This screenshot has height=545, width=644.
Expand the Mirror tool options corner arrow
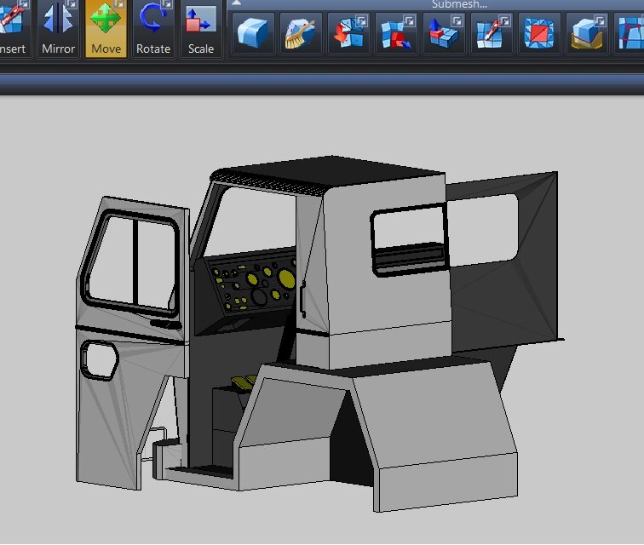coord(73,4)
